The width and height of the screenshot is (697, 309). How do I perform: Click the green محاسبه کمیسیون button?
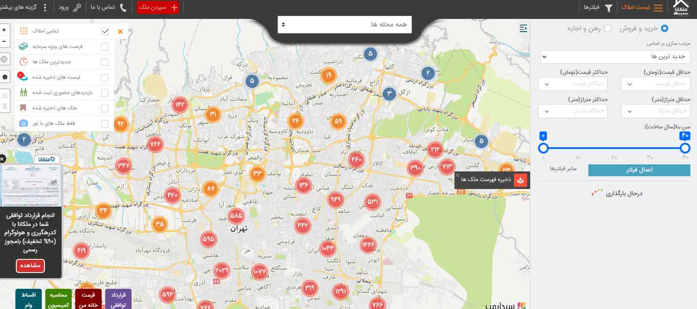click(59, 299)
